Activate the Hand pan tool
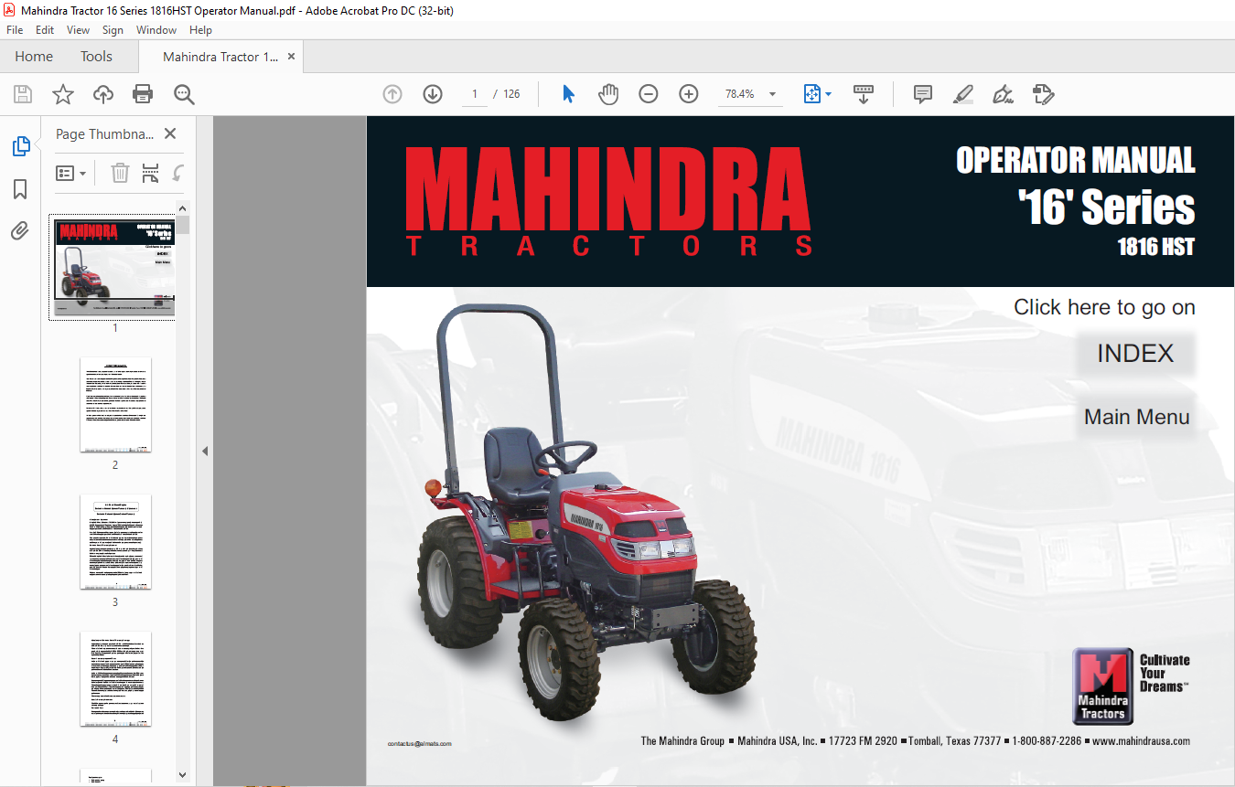The height and width of the screenshot is (787, 1235). coord(608,94)
